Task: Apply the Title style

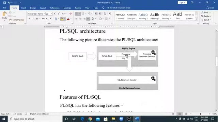Action: pyautogui.click(x=177, y=16)
